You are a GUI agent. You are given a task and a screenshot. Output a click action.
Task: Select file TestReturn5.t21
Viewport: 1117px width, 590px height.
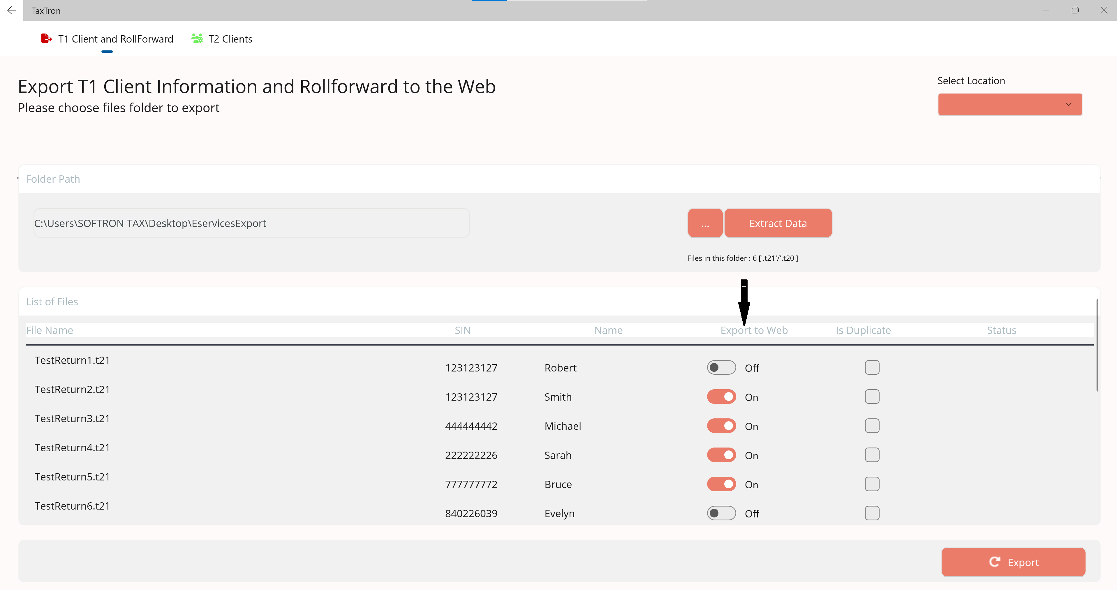[73, 477]
